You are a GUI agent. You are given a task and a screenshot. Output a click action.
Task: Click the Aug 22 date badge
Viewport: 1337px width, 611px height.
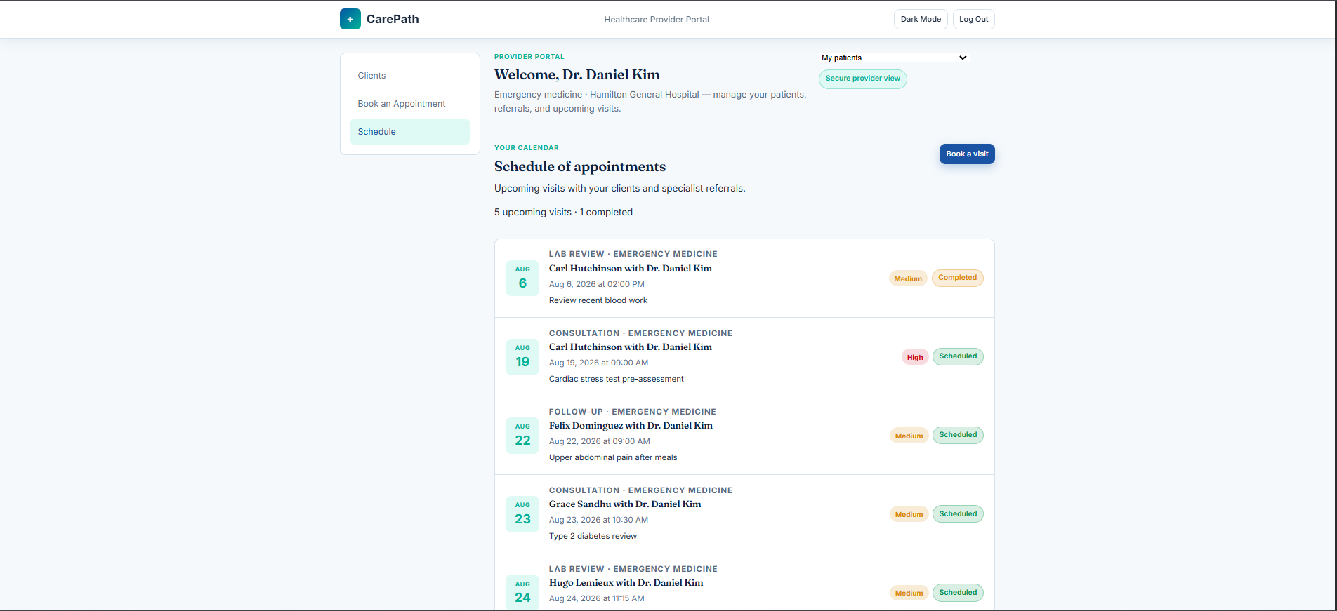pyautogui.click(x=522, y=435)
